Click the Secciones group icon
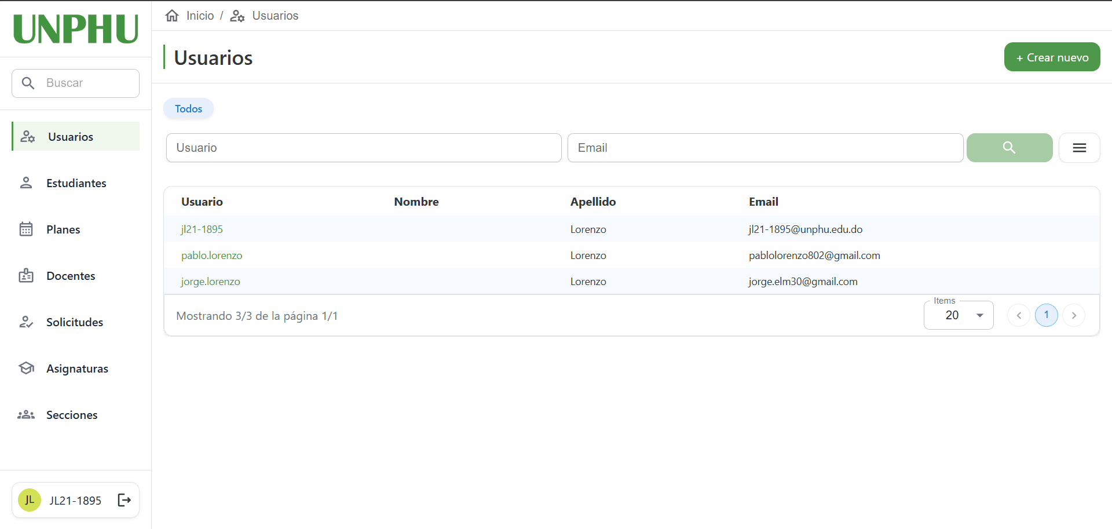The width and height of the screenshot is (1112, 529). (26, 415)
